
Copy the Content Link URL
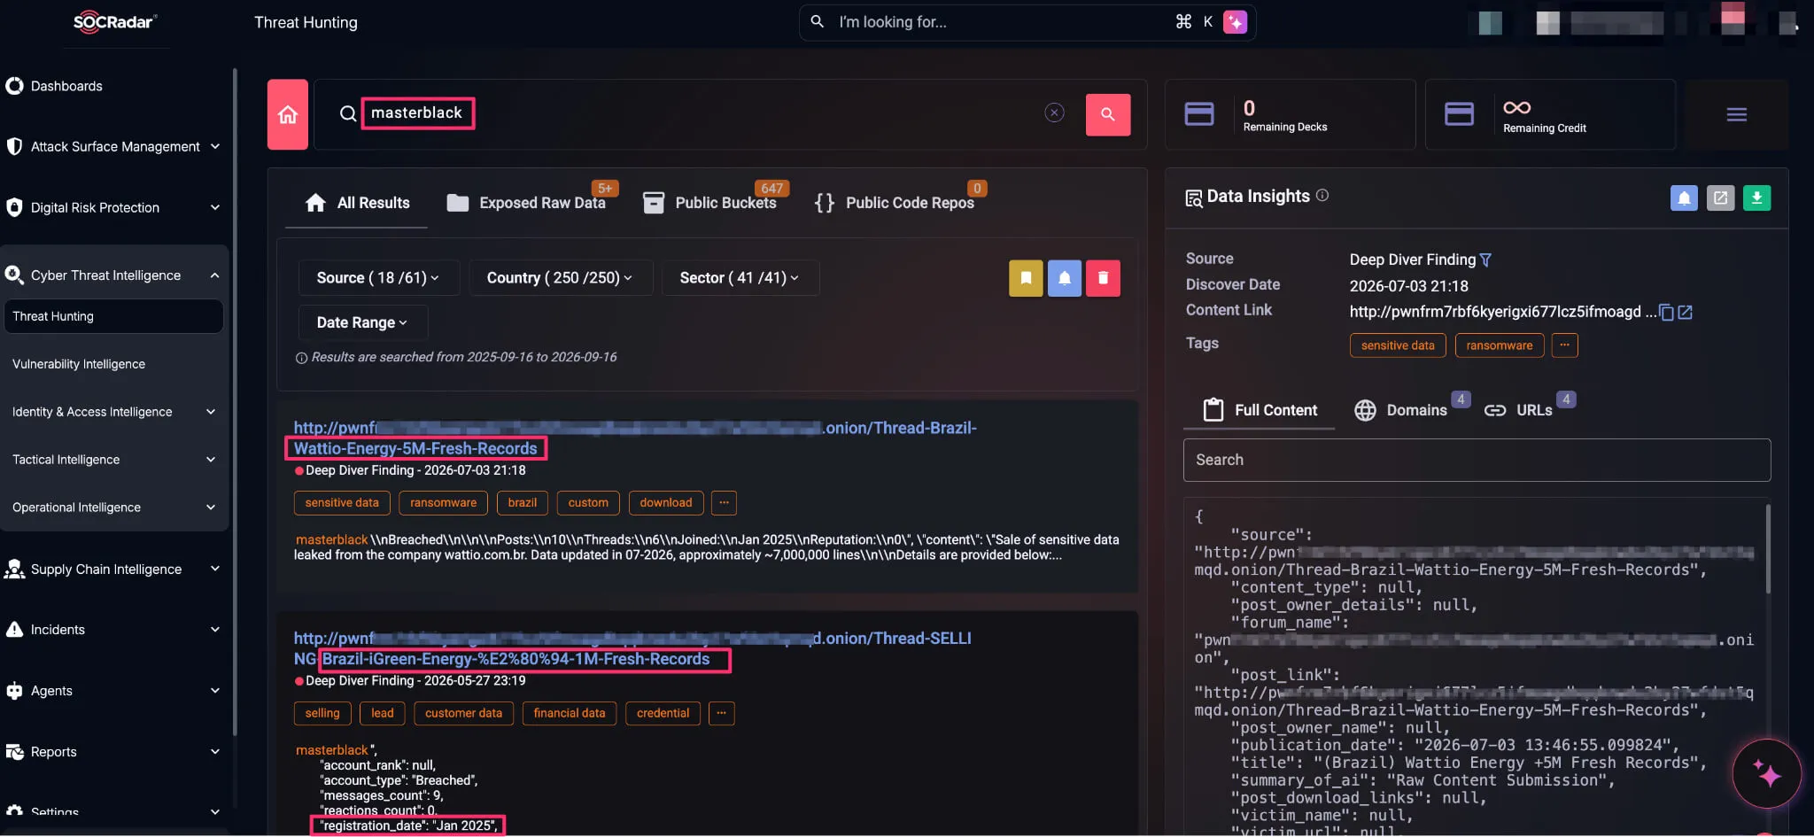point(1666,312)
